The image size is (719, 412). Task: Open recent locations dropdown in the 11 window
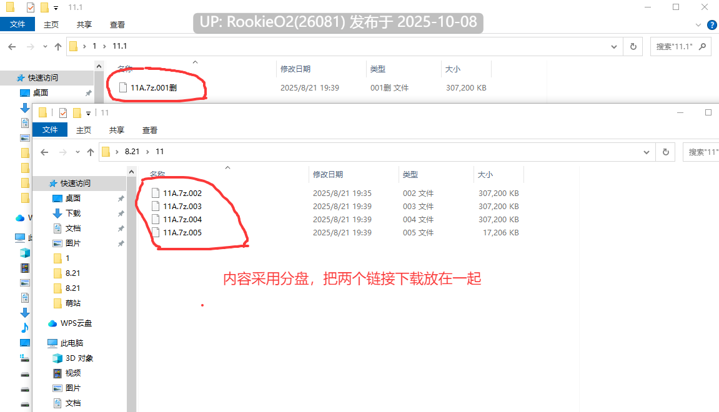coord(77,152)
